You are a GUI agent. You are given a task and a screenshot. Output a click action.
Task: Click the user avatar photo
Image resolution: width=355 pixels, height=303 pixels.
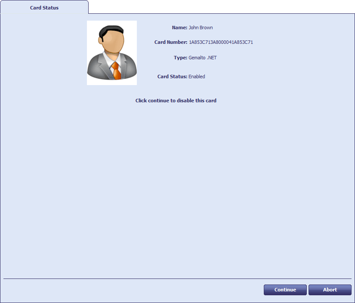tap(112, 53)
